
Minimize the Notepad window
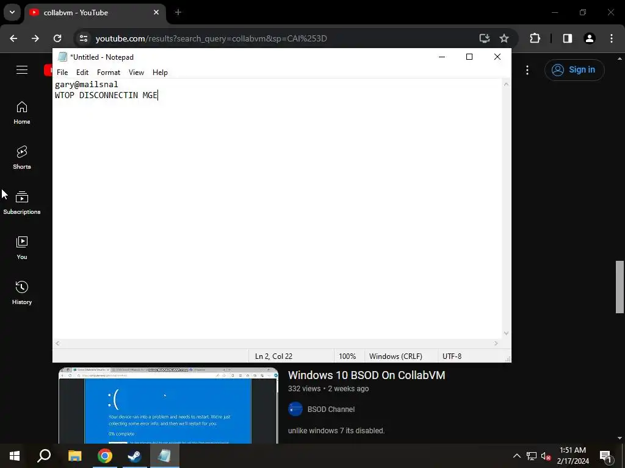point(442,57)
